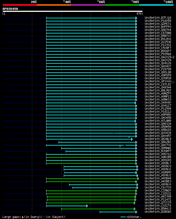The height and width of the screenshot is (219, 176).
Task: Select label UniRef100_Q58H59
Action: (158, 127)
